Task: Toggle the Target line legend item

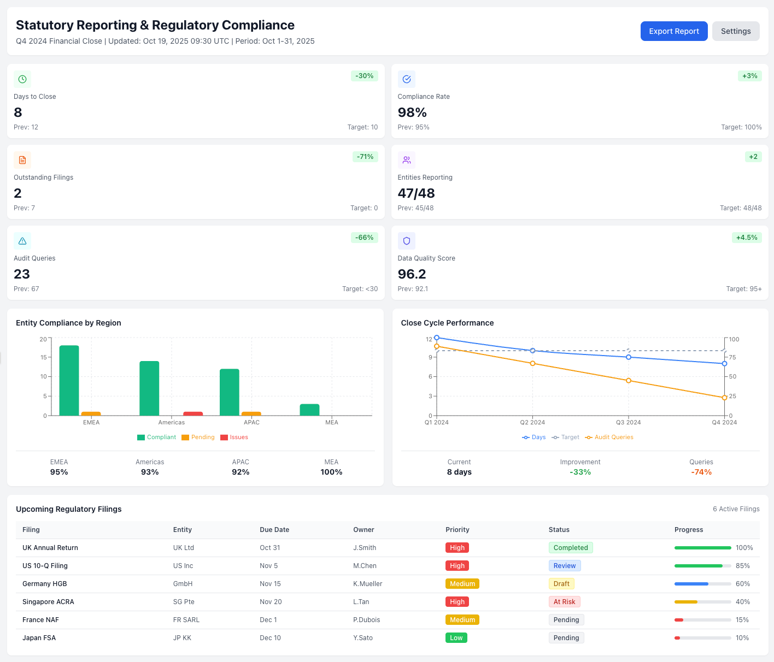Action: click(566, 438)
